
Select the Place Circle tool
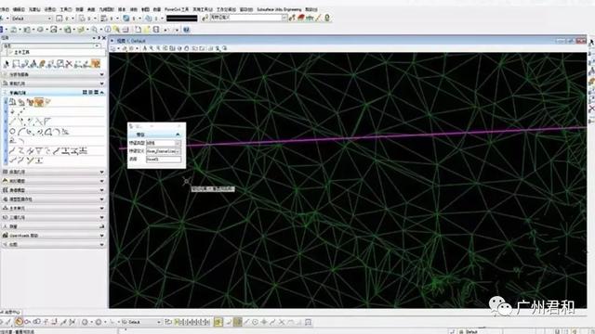click(12, 132)
